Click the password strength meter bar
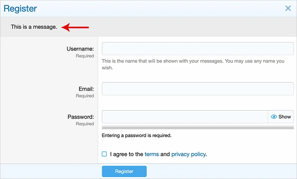This screenshot has width=297, height=179. pyautogui.click(x=198, y=128)
